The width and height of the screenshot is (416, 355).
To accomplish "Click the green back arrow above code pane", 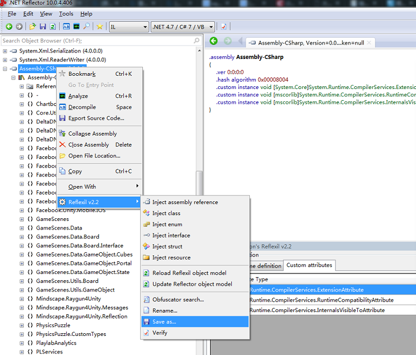I will pos(214,41).
